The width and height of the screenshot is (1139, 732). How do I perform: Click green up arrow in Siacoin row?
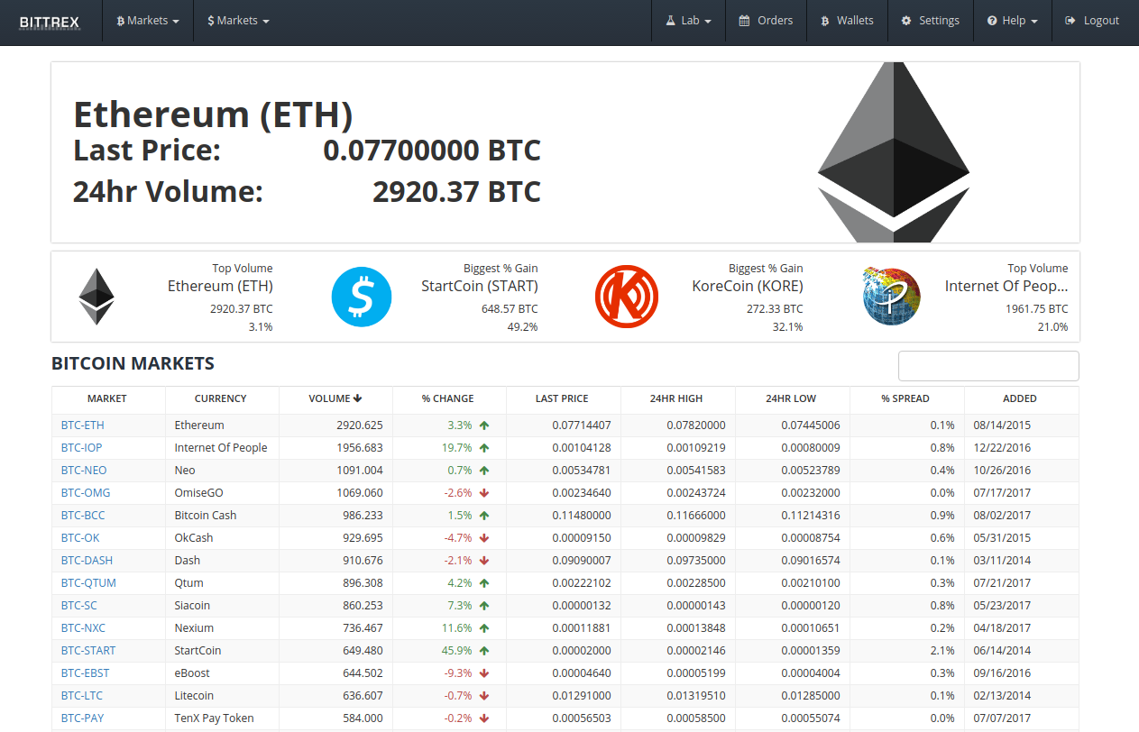click(484, 606)
